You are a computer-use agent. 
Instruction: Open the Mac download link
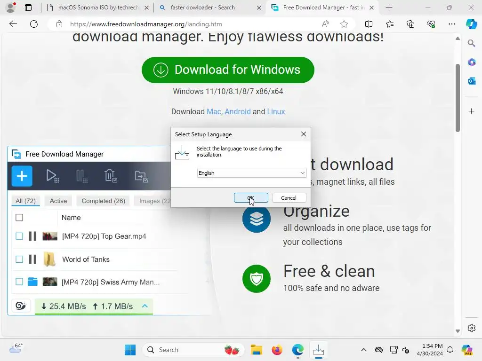click(x=214, y=111)
